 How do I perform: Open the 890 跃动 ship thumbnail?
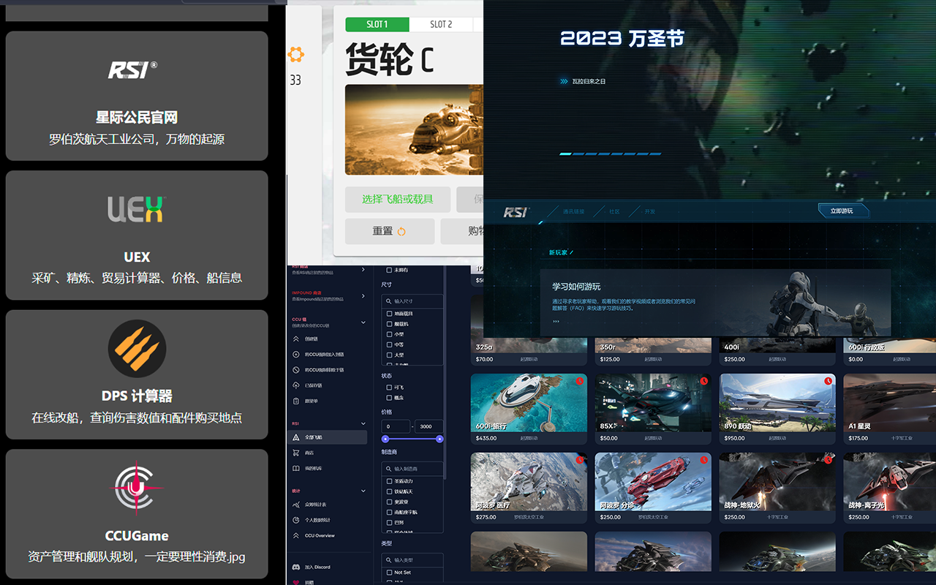(x=777, y=403)
